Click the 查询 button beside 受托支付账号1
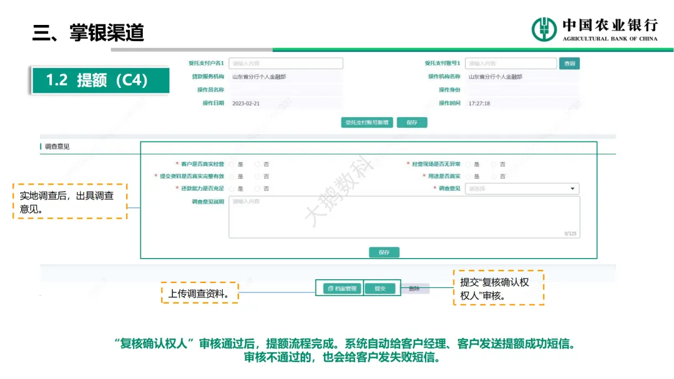674x379 pixels. [x=569, y=64]
